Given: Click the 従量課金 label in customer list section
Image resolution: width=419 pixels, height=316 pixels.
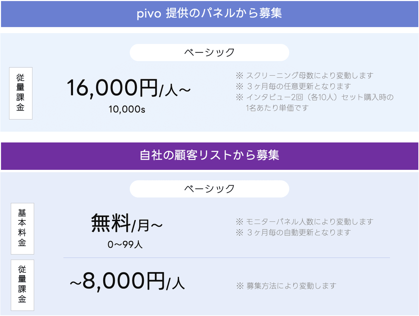Looking at the screenshot, I should pyautogui.click(x=22, y=285).
